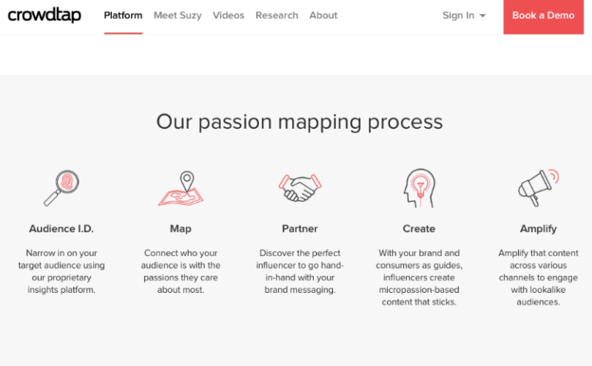Click the Amplify step title
This screenshot has height=366, width=592.
pos(538,229)
